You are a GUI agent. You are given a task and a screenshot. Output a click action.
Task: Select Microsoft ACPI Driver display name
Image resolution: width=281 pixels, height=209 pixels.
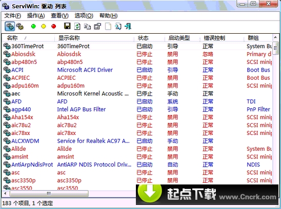(85, 70)
